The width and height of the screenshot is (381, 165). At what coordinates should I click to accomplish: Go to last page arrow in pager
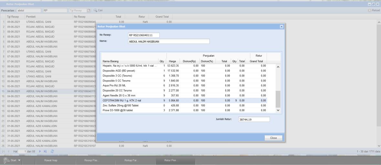click(x=45, y=151)
